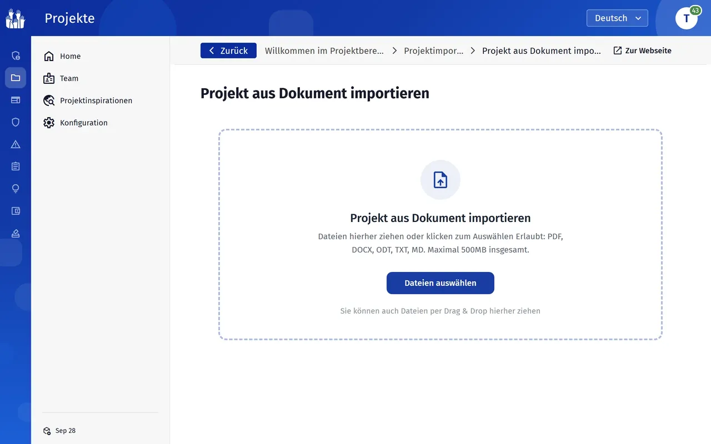Go to the Projektimport breadcrumb
Viewport: 711px width, 444px height.
(x=434, y=51)
